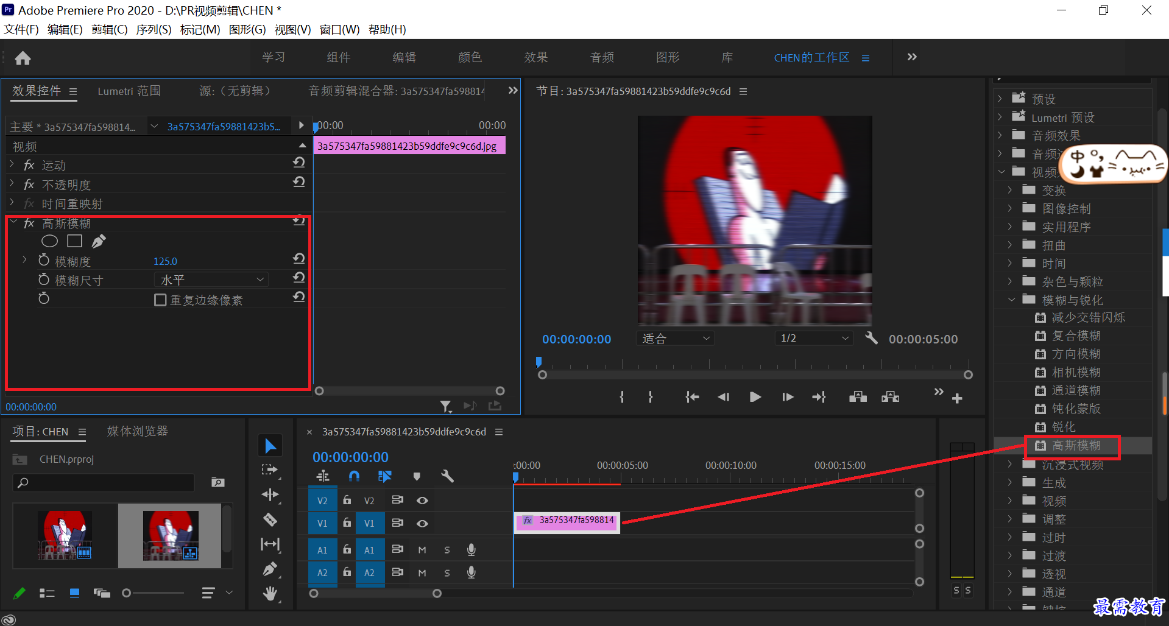Select the clip on V1 track
1169x626 pixels.
567,522
